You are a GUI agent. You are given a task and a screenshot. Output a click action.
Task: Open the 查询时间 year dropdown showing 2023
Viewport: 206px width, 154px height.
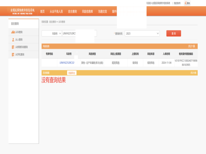(142, 34)
